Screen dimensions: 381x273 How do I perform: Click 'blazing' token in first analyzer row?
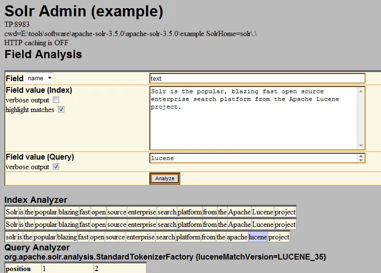pyautogui.click(x=69, y=212)
